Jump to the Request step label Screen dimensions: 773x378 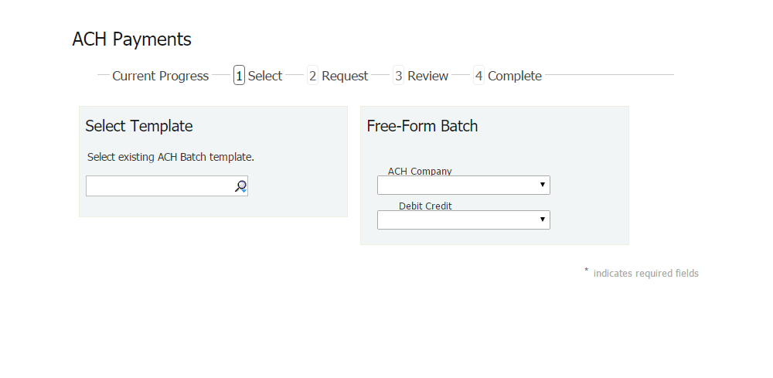[x=345, y=76]
